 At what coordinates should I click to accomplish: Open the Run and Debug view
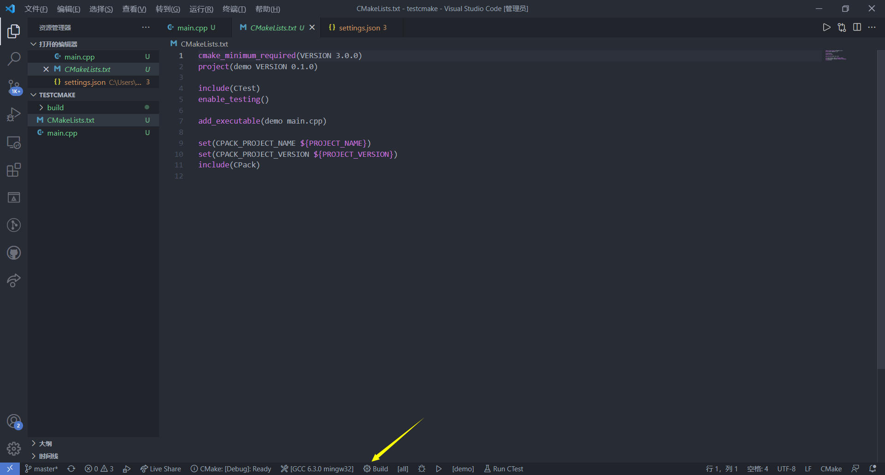coord(14,114)
